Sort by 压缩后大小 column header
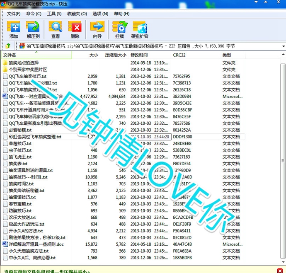Screen dimensions: 286x273 point(114,55)
